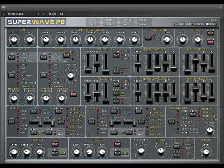Viewport: 224px width, 168px height.
Task: Toggle the Delay 2 ON button
Action: [118, 144]
